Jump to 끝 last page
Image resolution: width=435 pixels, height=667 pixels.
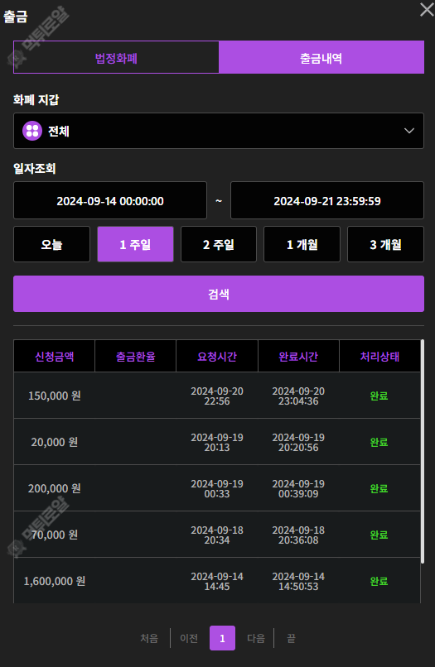click(x=291, y=638)
